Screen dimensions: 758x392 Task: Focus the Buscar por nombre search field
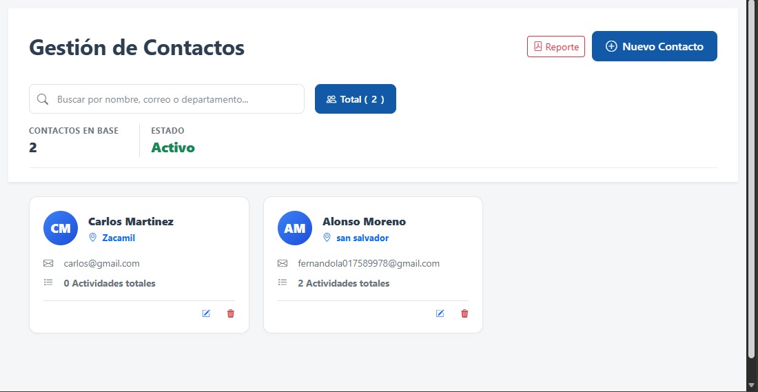[x=167, y=99]
